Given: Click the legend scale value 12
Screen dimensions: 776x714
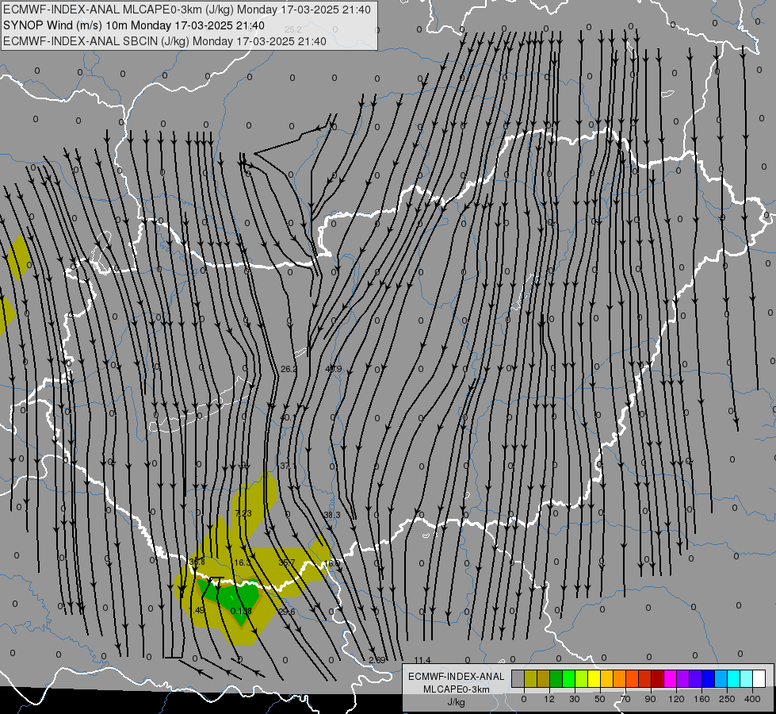Looking at the screenshot, I should (x=549, y=699).
